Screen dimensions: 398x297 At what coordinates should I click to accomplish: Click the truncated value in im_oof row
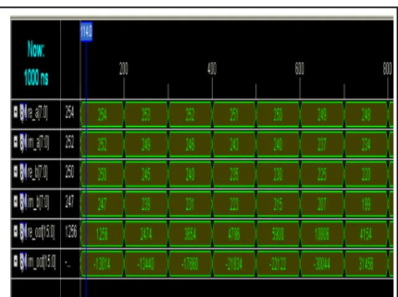click(68, 264)
